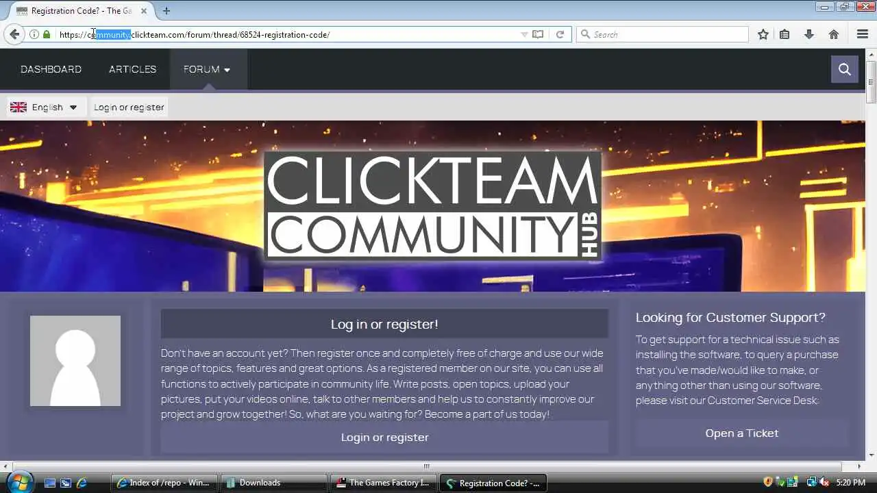Reload the current page
877x493 pixels.
coord(560,34)
